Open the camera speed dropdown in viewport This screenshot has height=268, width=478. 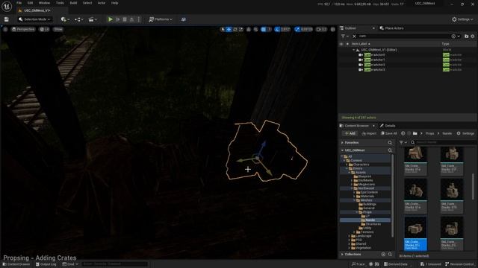tap(321, 29)
